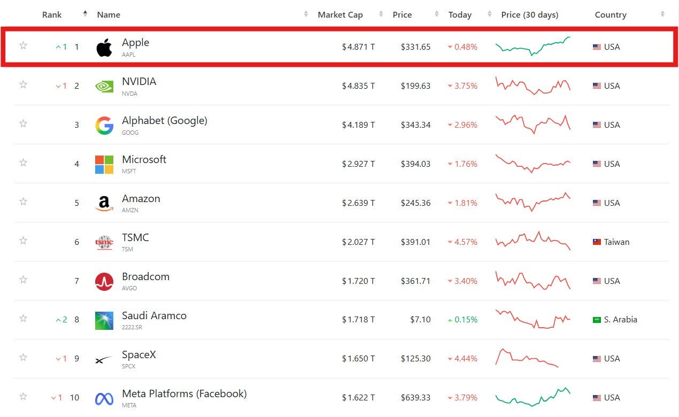Screen dimensions: 679x417
Task: Click the Price (30 days) header
Action: pyautogui.click(x=529, y=15)
